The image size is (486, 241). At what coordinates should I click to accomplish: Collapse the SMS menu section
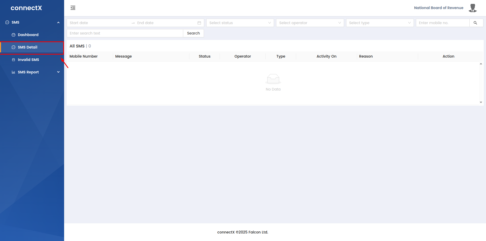pyautogui.click(x=58, y=23)
